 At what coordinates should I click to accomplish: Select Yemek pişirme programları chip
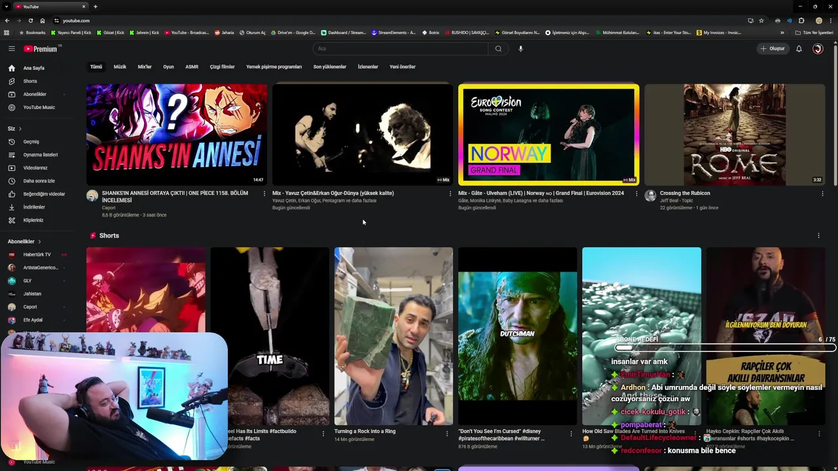274,67
